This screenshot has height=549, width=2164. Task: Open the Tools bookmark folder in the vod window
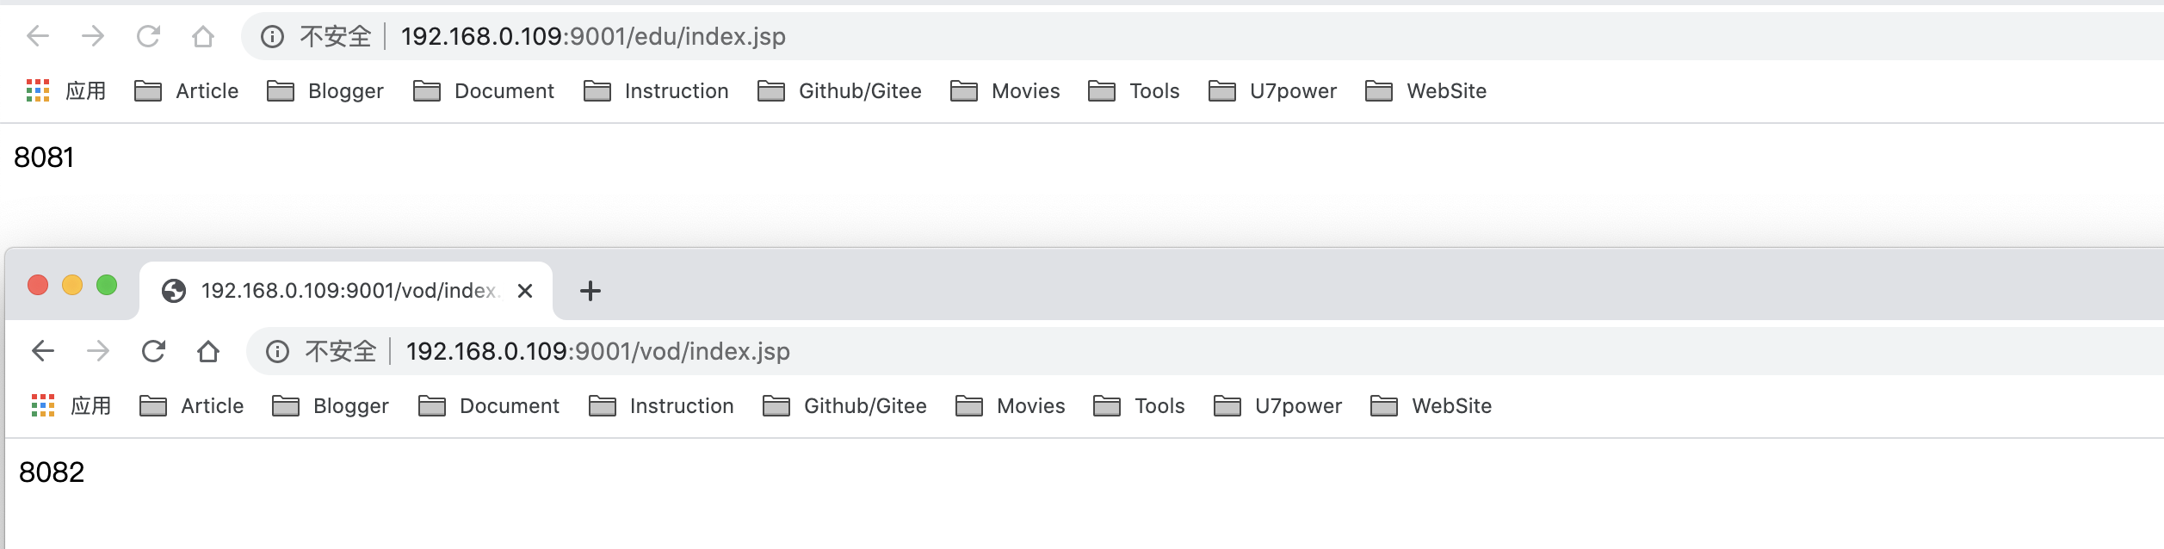tap(1139, 406)
